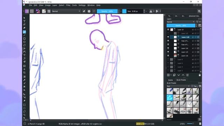
Task: Select the Transform tool
Action: pyautogui.click(x=24, y=66)
